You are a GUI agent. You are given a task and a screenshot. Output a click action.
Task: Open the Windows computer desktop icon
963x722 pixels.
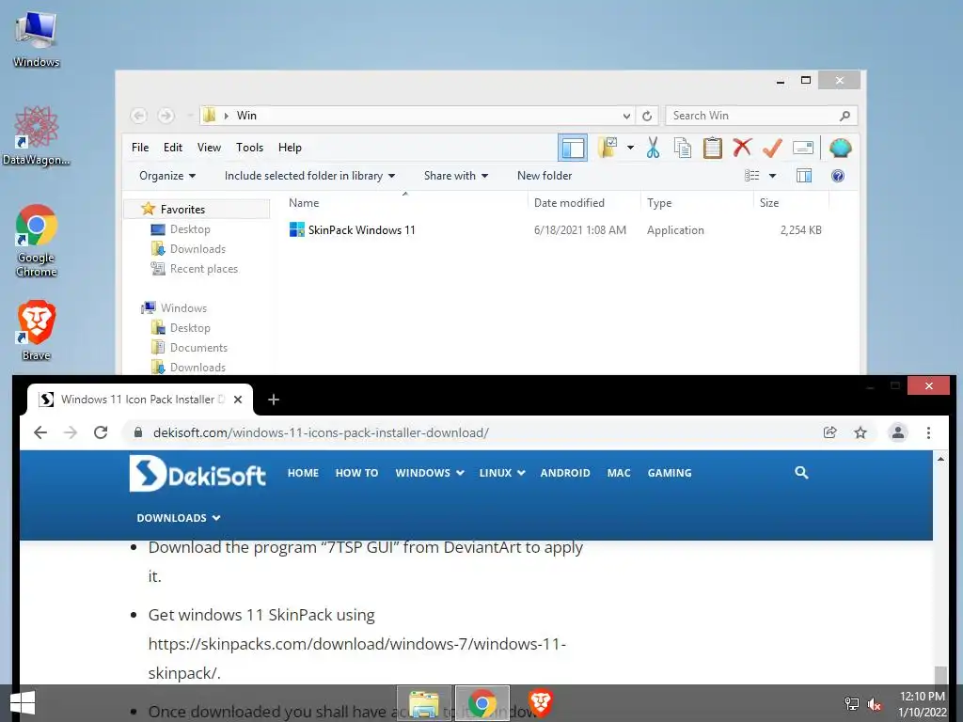[37, 39]
